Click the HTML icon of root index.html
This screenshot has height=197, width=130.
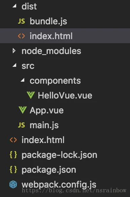click(x=13, y=140)
